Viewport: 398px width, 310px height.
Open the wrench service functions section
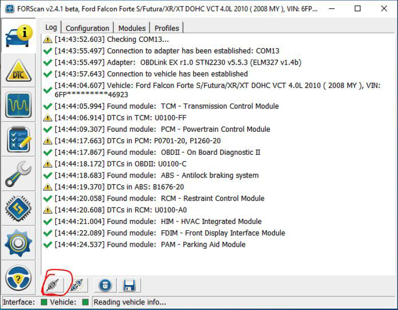coord(19,174)
